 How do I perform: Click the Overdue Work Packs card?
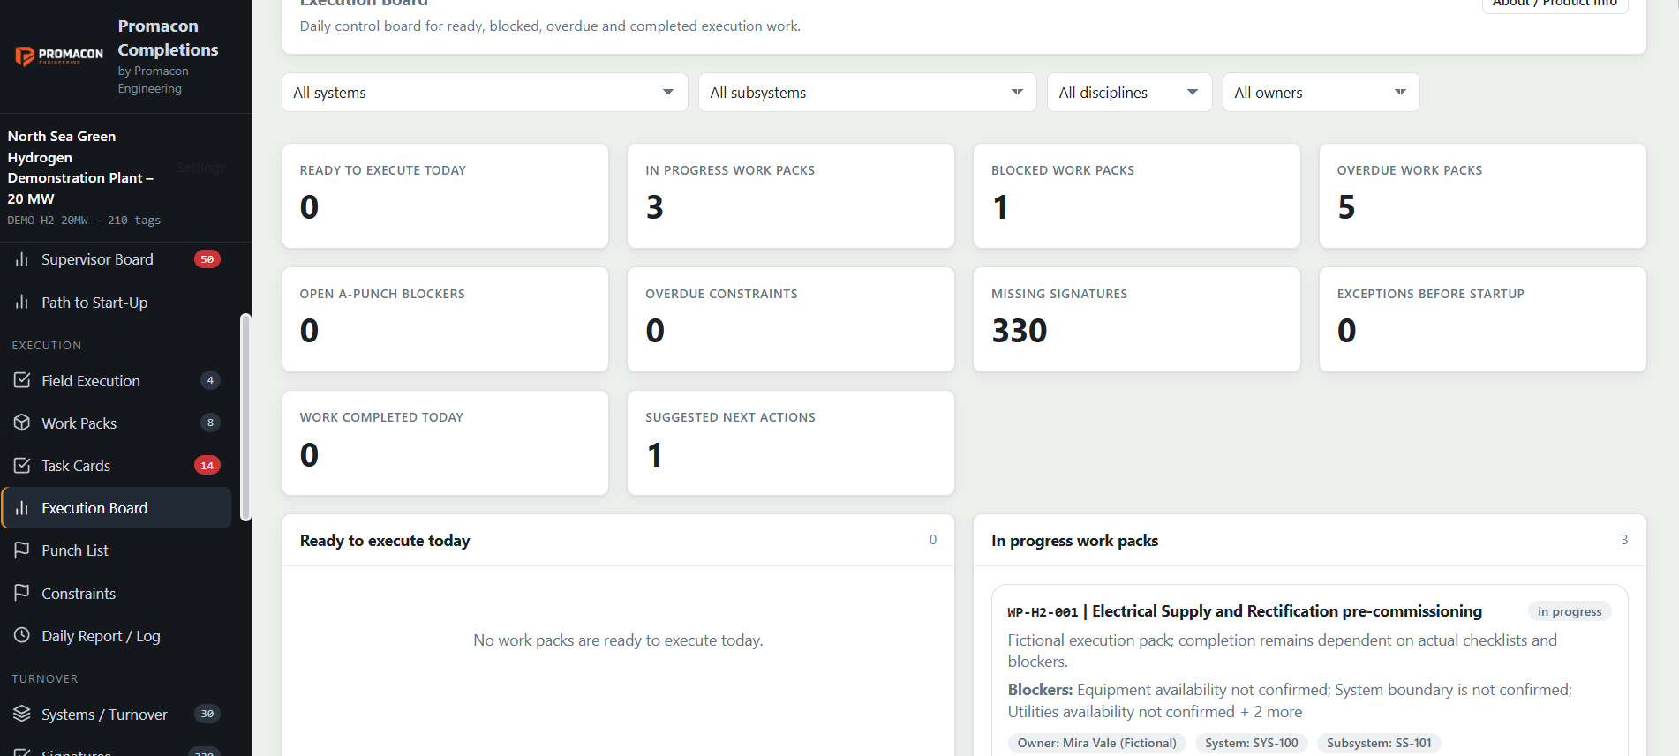click(1482, 196)
